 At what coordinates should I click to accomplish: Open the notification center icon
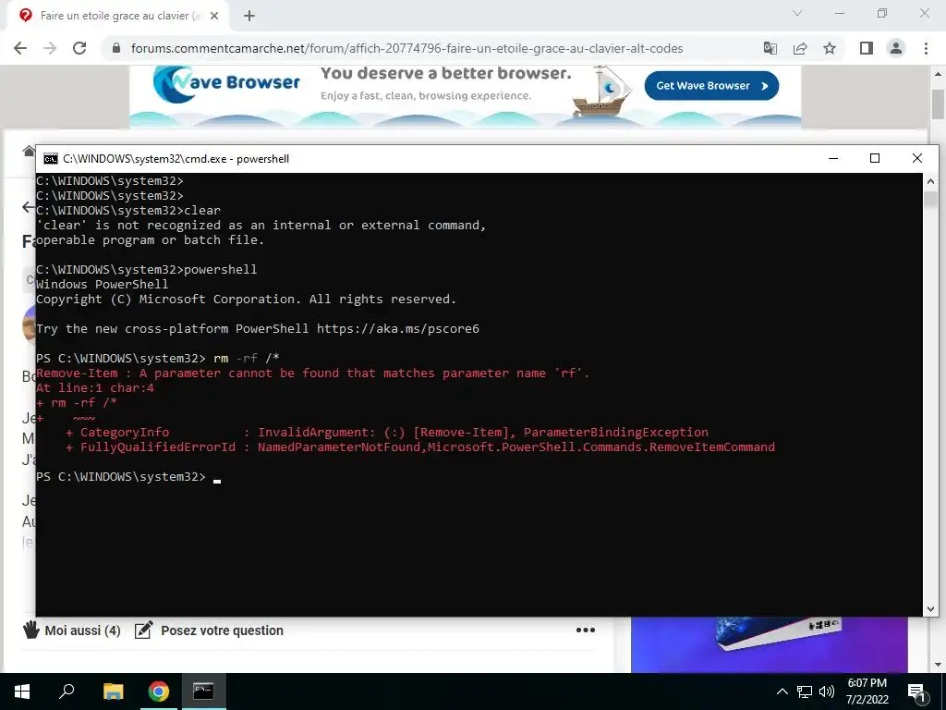pos(916,692)
